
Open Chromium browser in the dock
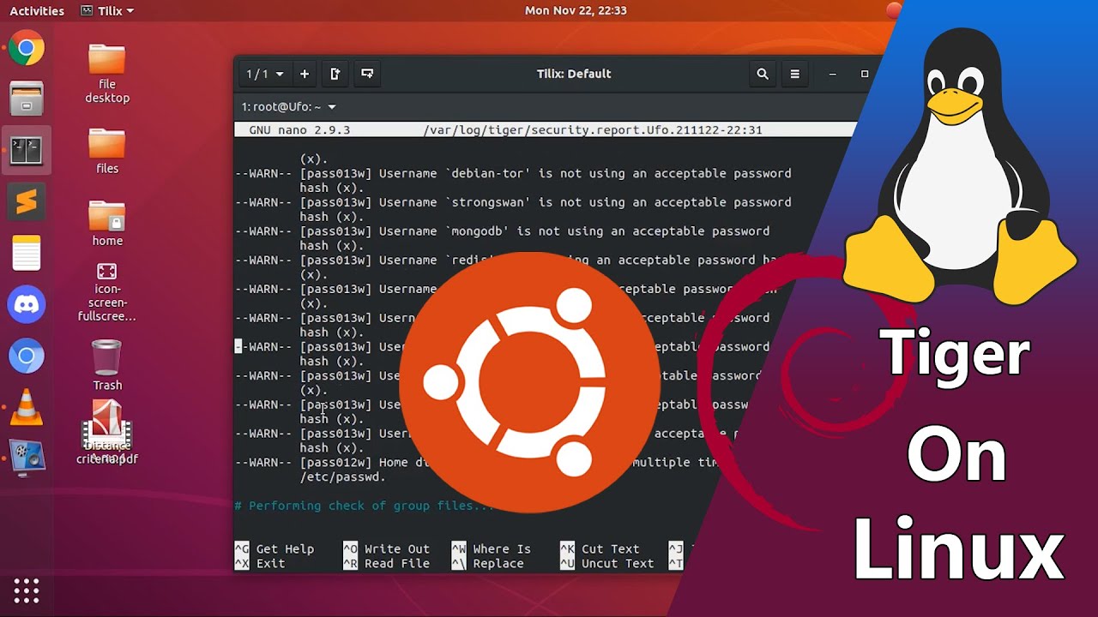pyautogui.click(x=27, y=356)
